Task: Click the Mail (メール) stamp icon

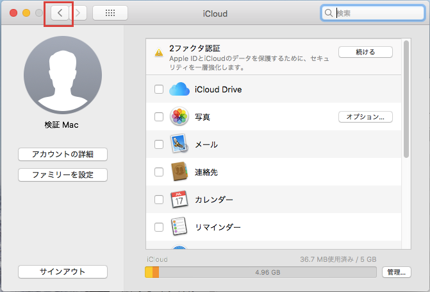Action: (179, 144)
